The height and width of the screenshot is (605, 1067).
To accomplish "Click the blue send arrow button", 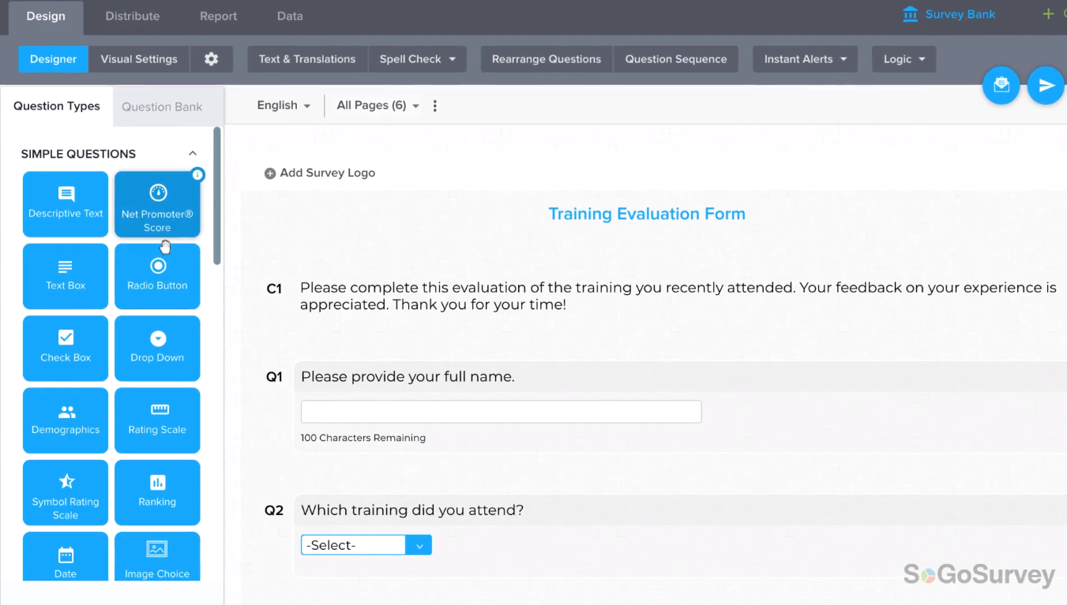I will pyautogui.click(x=1046, y=85).
